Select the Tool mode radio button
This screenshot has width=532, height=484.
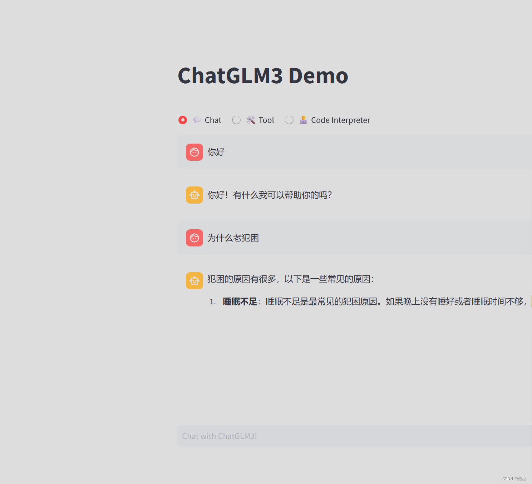click(x=236, y=120)
